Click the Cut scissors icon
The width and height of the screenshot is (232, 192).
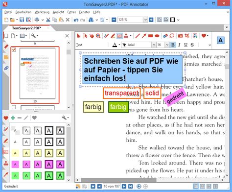[x=48, y=20]
